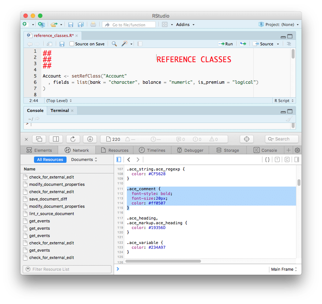
Task: Open inspector settings gear icon
Action: pos(297,150)
